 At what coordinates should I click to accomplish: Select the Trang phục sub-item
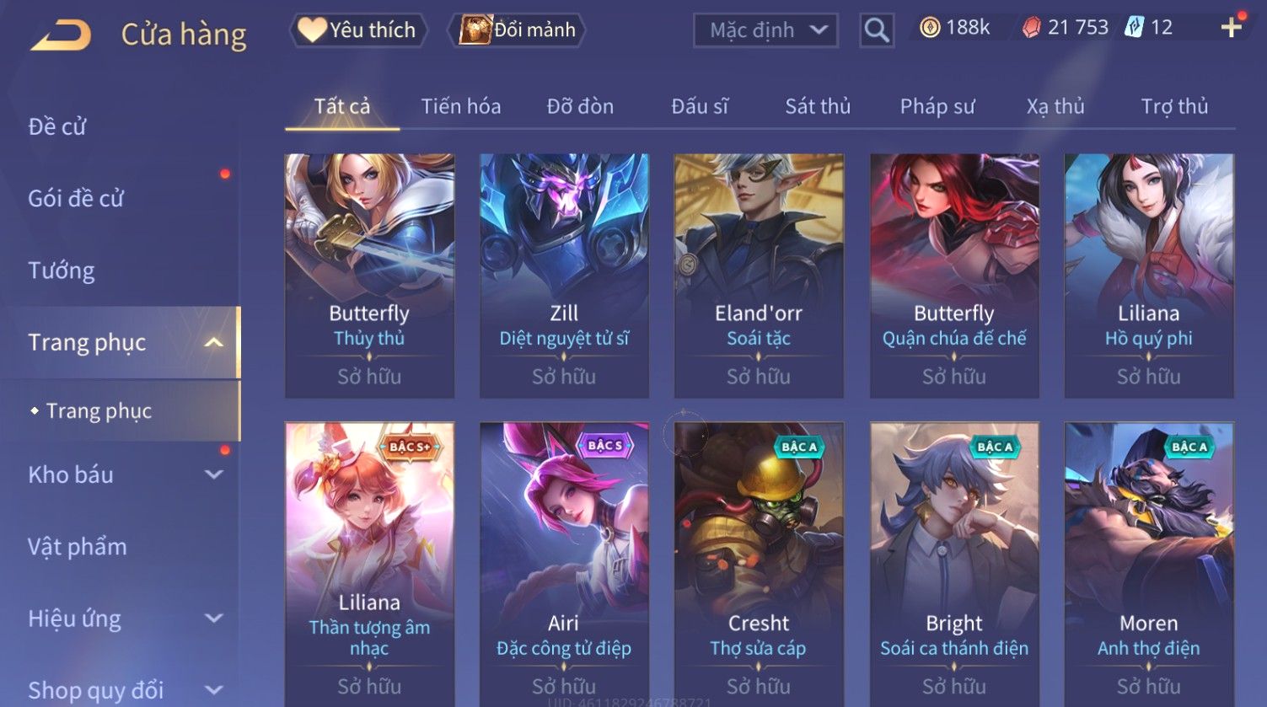99,410
